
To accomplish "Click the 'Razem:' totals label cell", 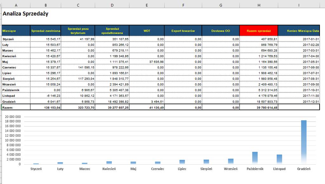I will [x=16, y=107].
